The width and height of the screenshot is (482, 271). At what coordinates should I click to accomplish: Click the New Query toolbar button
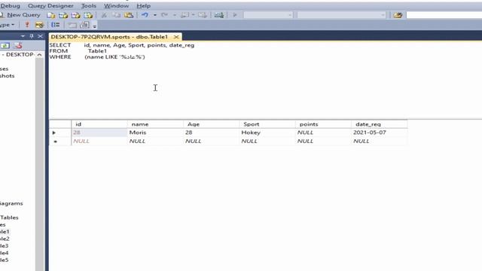pyautogui.click(x=20, y=15)
